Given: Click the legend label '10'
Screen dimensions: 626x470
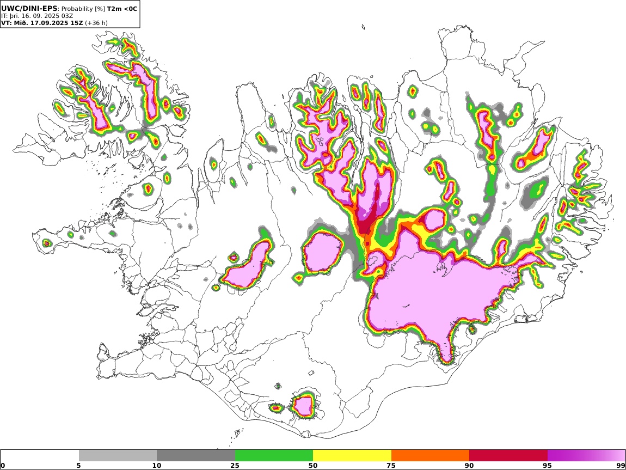Looking at the screenshot, I should (x=157, y=466).
